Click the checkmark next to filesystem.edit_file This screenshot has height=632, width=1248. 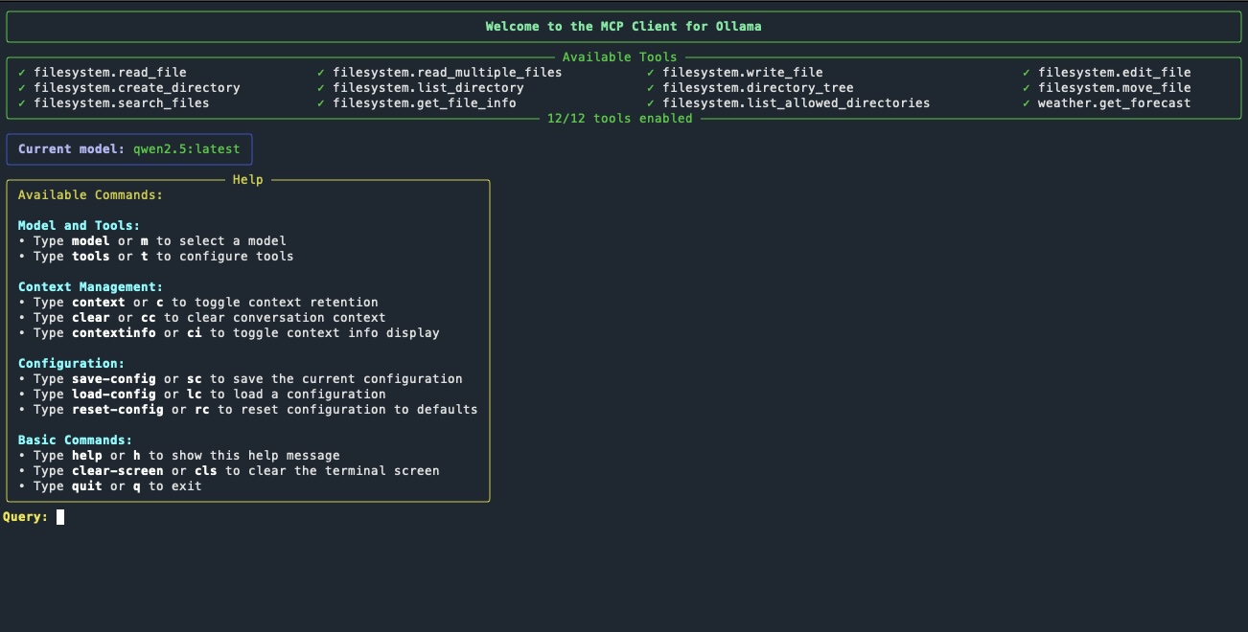[1027, 73]
